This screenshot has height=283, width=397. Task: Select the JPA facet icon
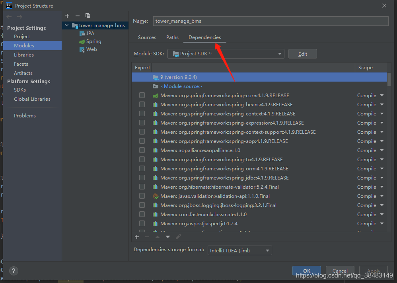click(x=82, y=33)
